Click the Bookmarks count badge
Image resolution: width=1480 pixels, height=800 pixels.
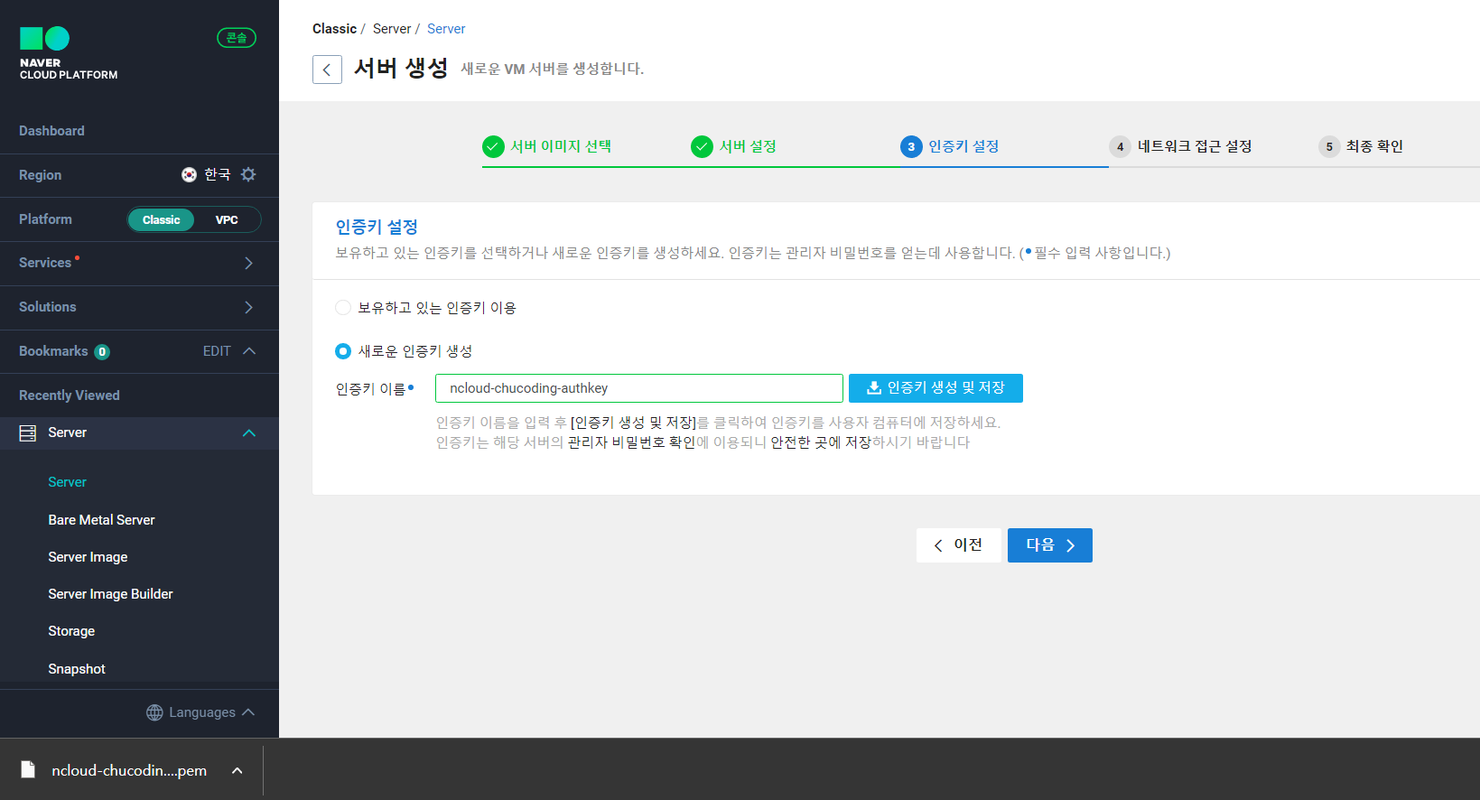[x=102, y=352]
